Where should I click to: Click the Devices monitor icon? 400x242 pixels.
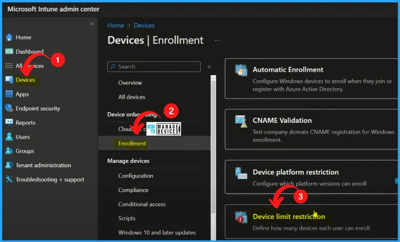9,80
